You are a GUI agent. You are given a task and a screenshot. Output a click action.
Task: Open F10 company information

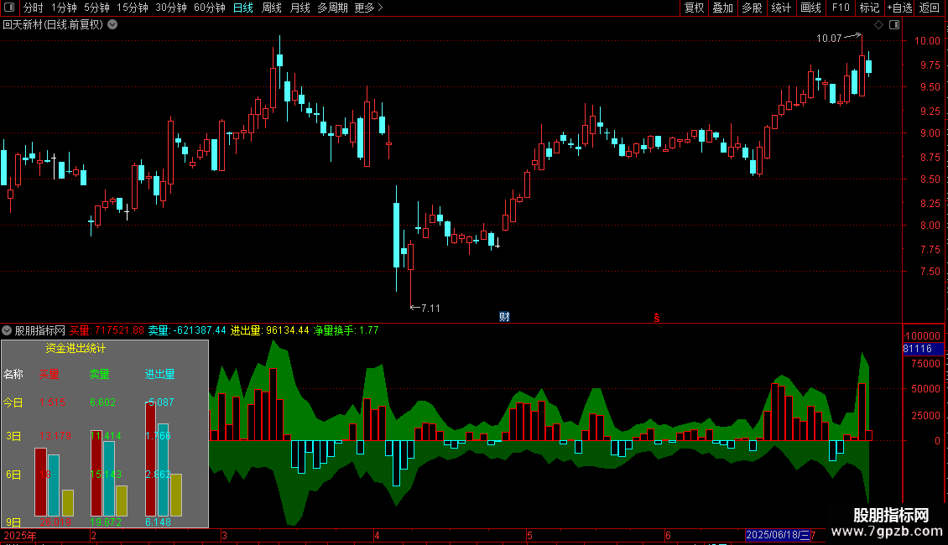(x=841, y=8)
